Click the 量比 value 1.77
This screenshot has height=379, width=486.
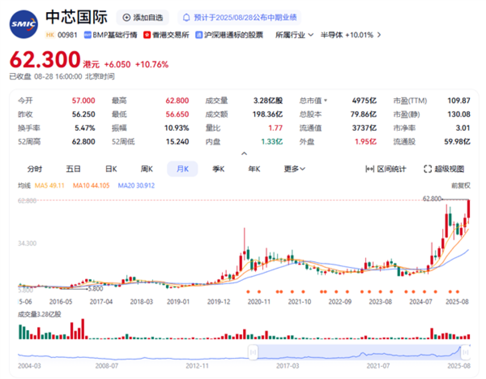tap(275, 128)
